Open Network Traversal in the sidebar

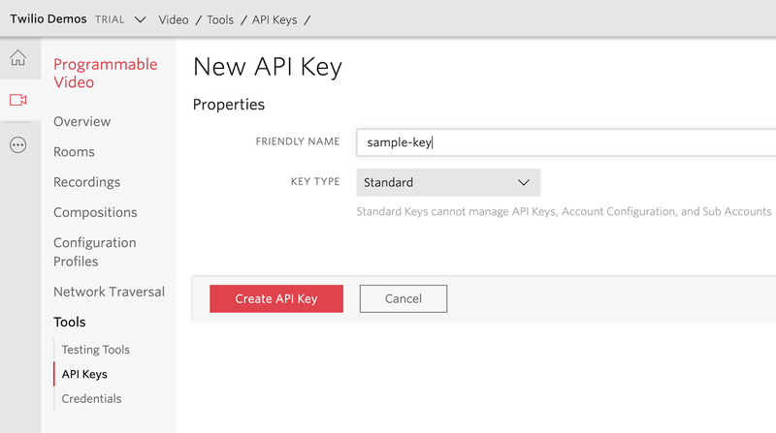tap(109, 292)
